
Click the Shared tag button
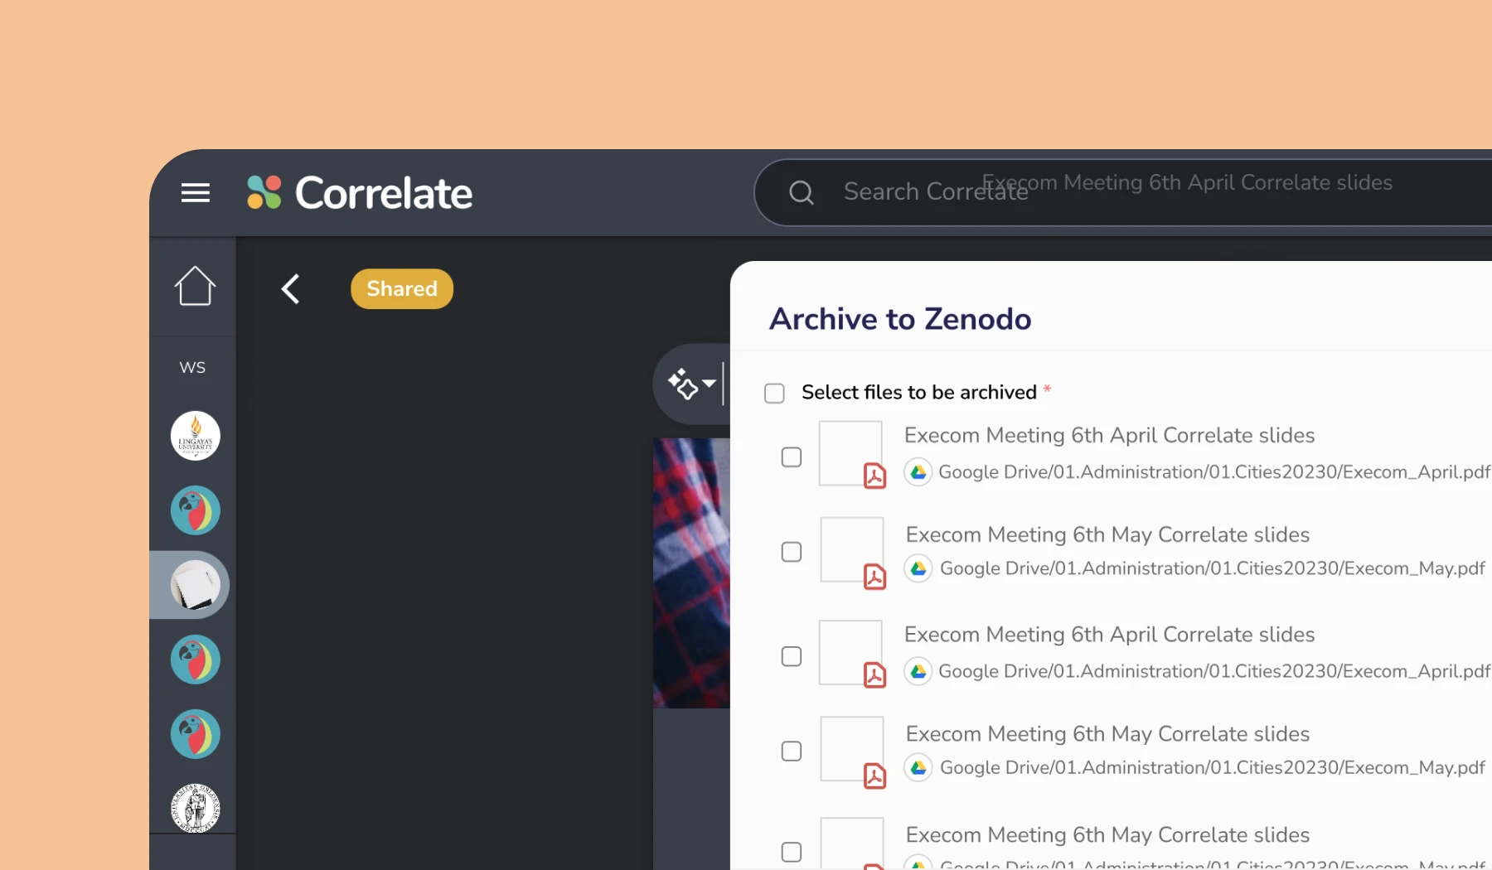pos(402,289)
